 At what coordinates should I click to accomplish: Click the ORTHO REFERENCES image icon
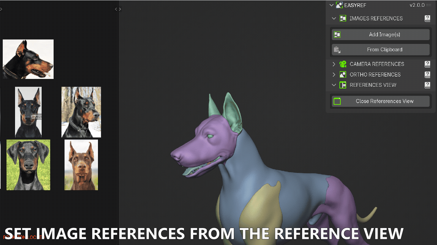pyautogui.click(x=343, y=75)
